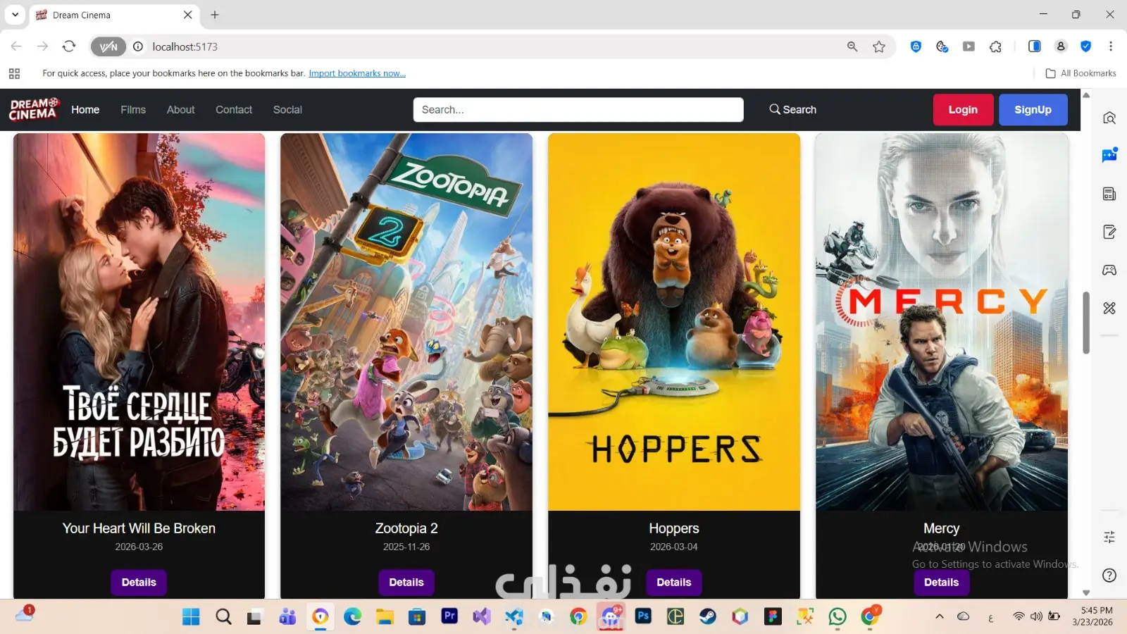Viewport: 1127px width, 634px height.
Task: Open the media play control icon
Action: pos(969,46)
